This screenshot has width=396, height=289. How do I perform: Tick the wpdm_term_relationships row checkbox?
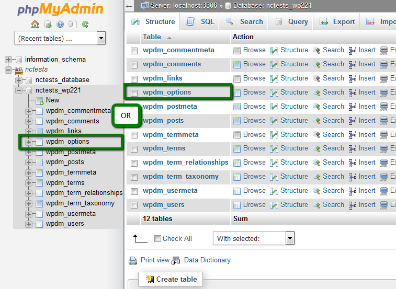point(134,163)
